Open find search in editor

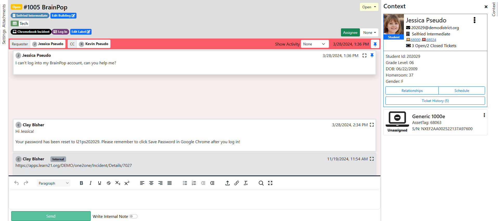point(261,183)
